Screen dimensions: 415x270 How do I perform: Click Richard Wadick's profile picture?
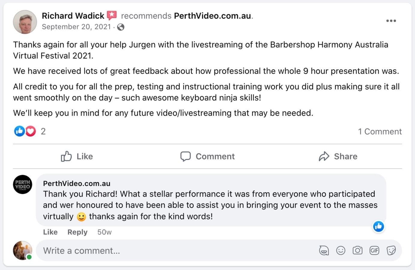point(25,22)
